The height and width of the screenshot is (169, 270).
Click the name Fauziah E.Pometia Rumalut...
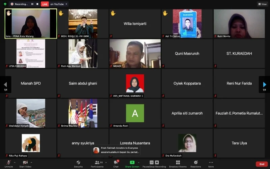(239, 113)
